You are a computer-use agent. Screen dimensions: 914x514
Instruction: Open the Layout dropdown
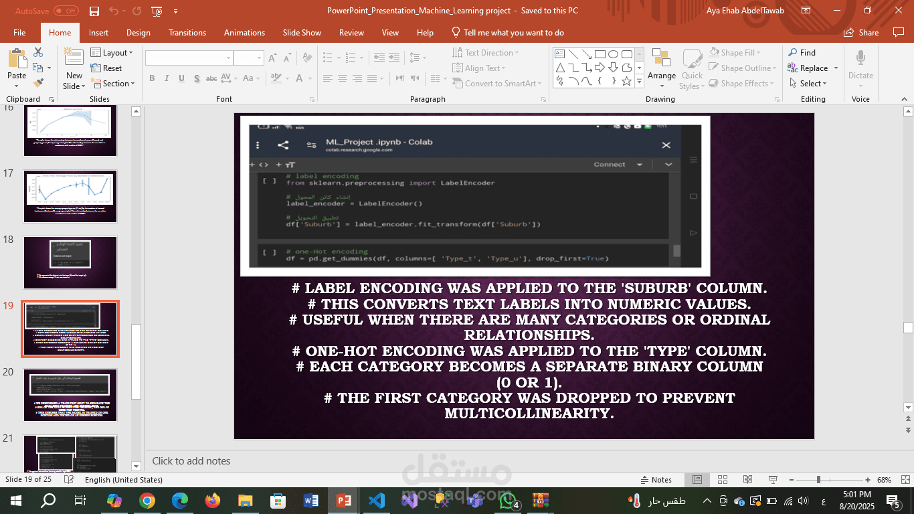click(112, 53)
